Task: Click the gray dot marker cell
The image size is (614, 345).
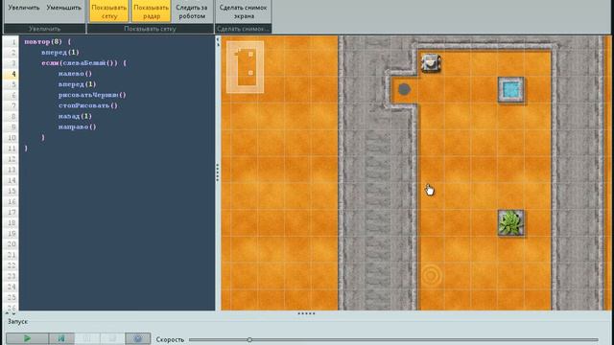Action: (x=404, y=89)
